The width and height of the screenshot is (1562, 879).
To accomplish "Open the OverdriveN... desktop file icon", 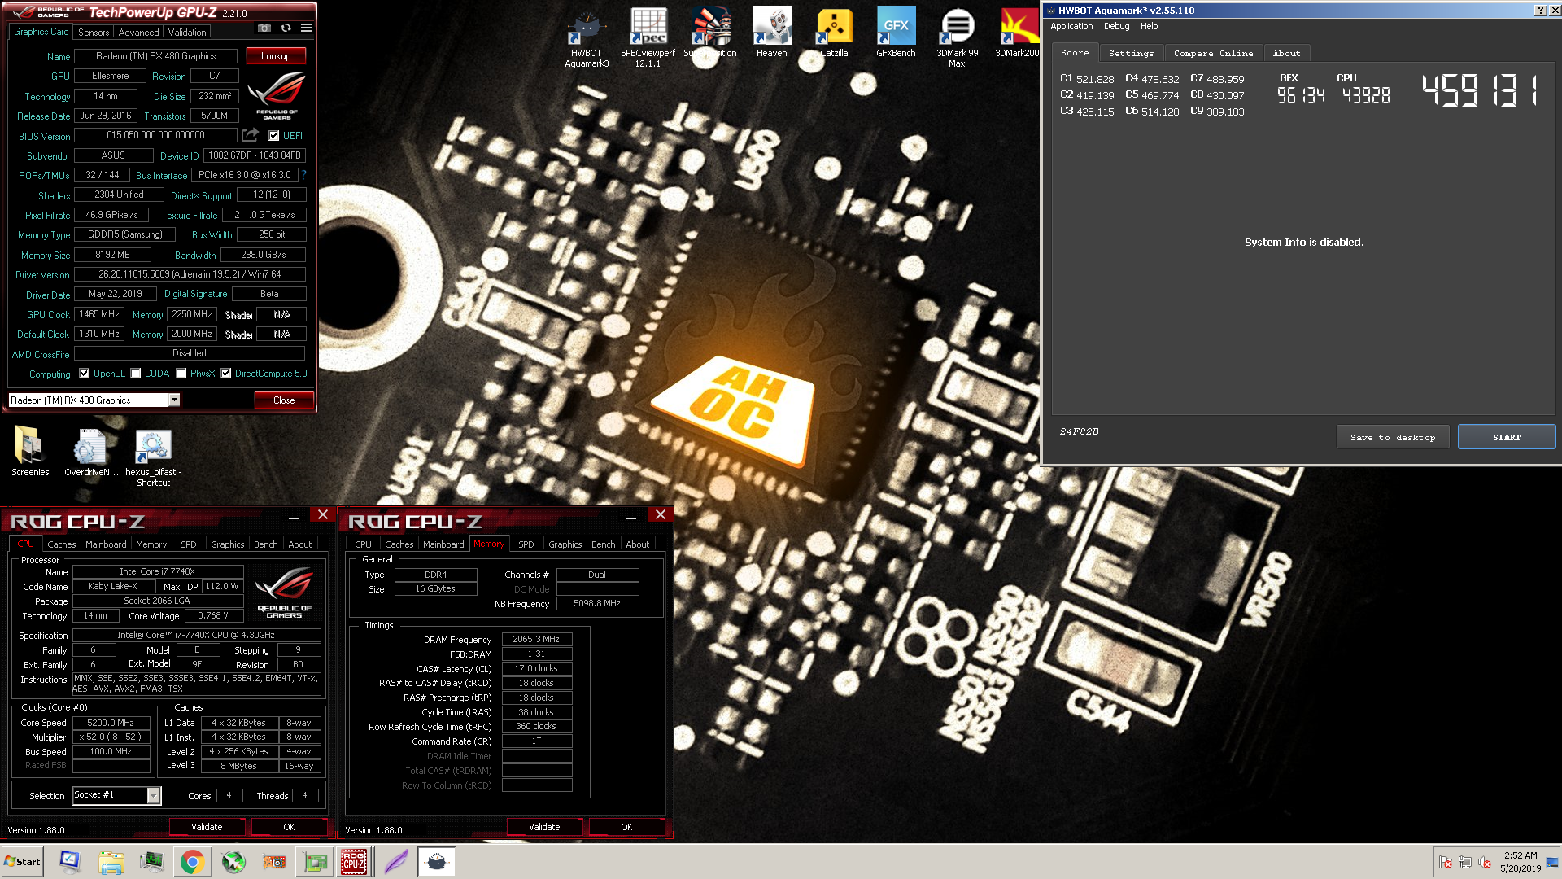I will (91, 452).
